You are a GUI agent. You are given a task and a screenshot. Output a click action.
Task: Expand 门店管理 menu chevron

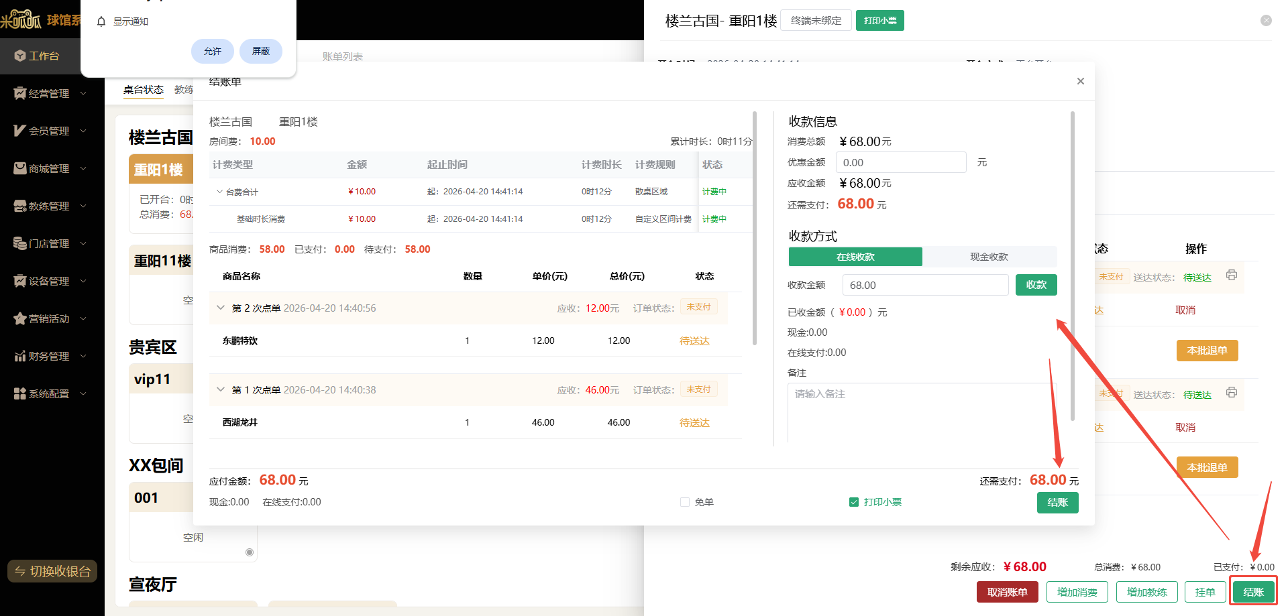tap(83, 243)
